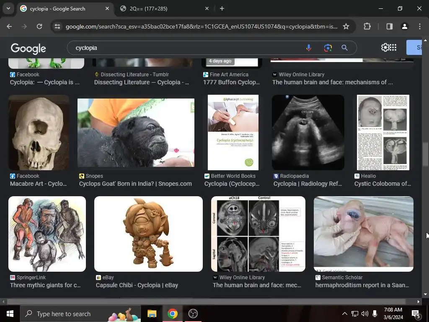Open the Capsule Chibi figurine thumbnail
The image size is (429, 322).
coord(148,234)
